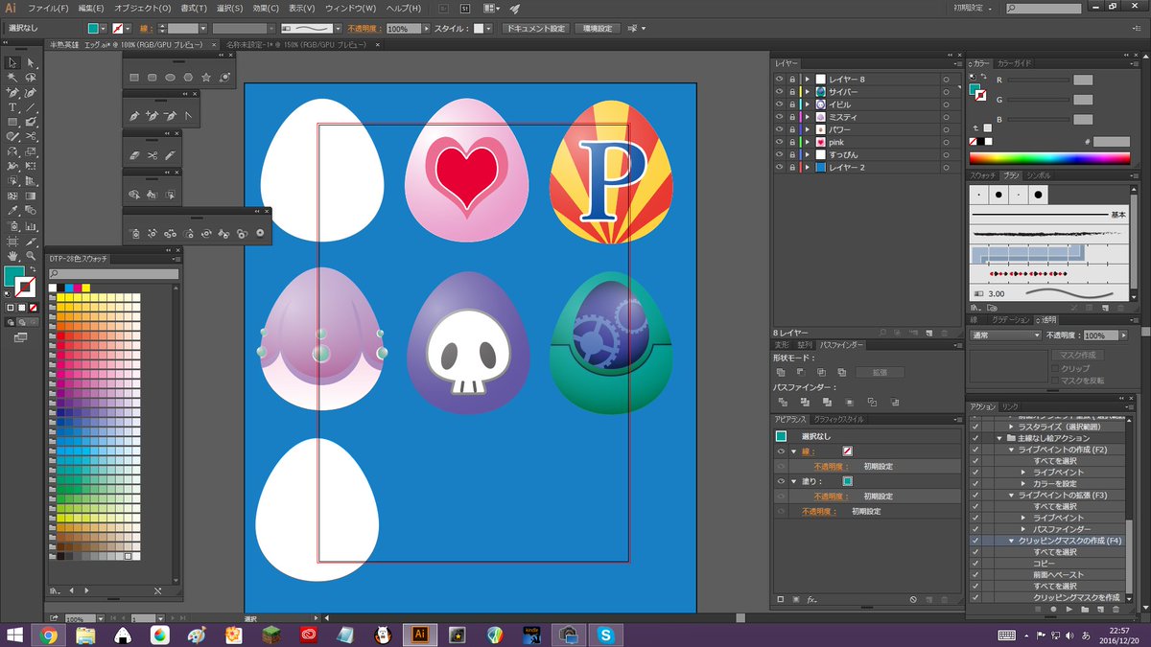
Task: Open the ファイル(F) menu
Action: tap(47, 8)
